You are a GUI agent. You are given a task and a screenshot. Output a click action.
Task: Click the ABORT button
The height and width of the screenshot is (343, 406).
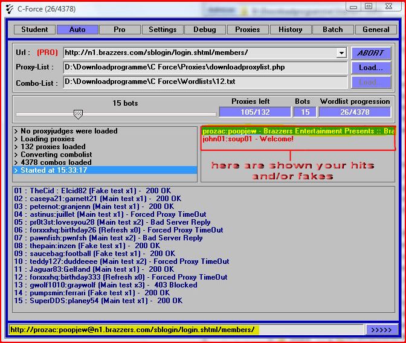pyautogui.click(x=371, y=53)
